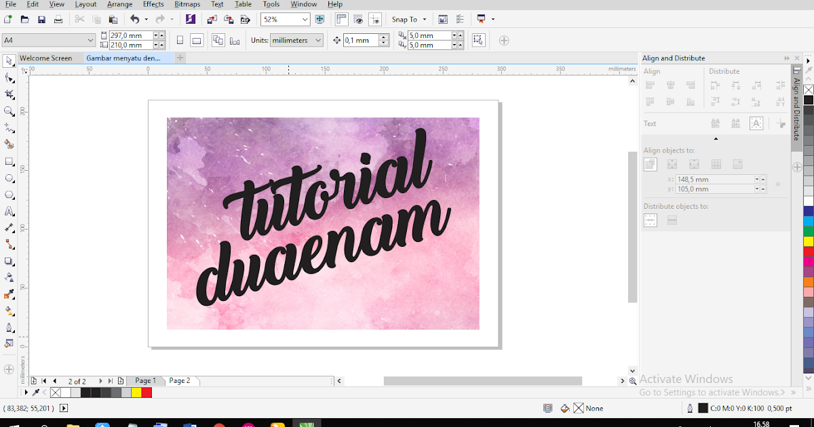Switch to the Page 2 tab
814x427 pixels.
180,381
